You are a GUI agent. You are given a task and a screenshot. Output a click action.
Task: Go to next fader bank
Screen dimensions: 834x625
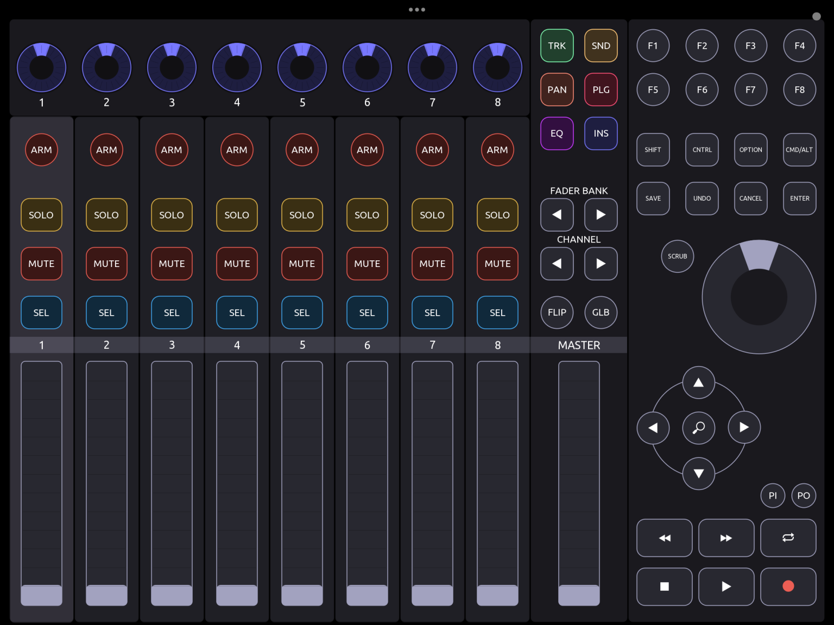point(601,215)
